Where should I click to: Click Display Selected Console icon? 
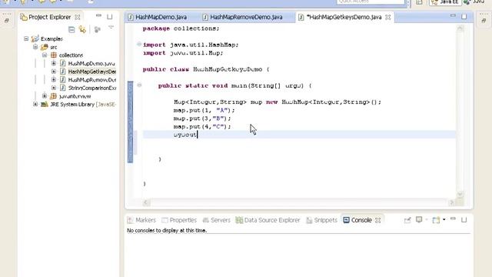pos(419,220)
